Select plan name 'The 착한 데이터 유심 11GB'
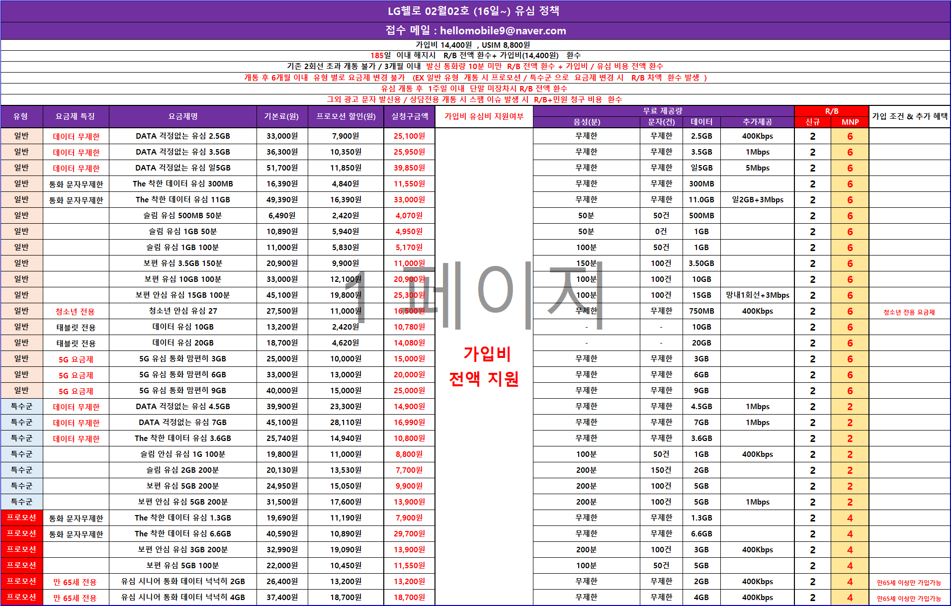 (x=183, y=199)
